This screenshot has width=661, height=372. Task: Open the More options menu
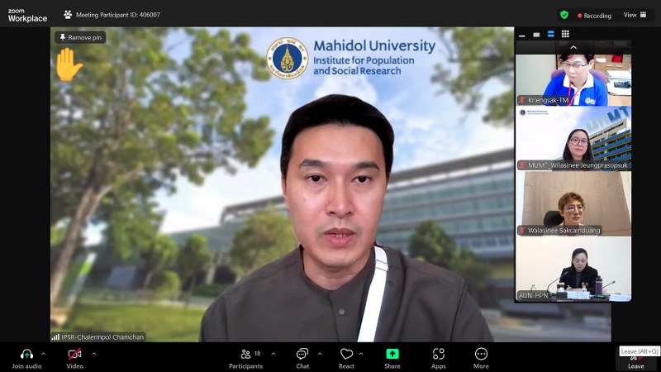coord(481,359)
